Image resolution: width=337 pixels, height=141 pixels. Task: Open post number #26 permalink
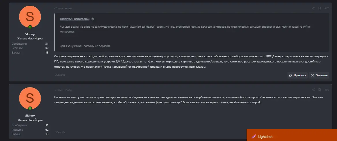pos(327,8)
